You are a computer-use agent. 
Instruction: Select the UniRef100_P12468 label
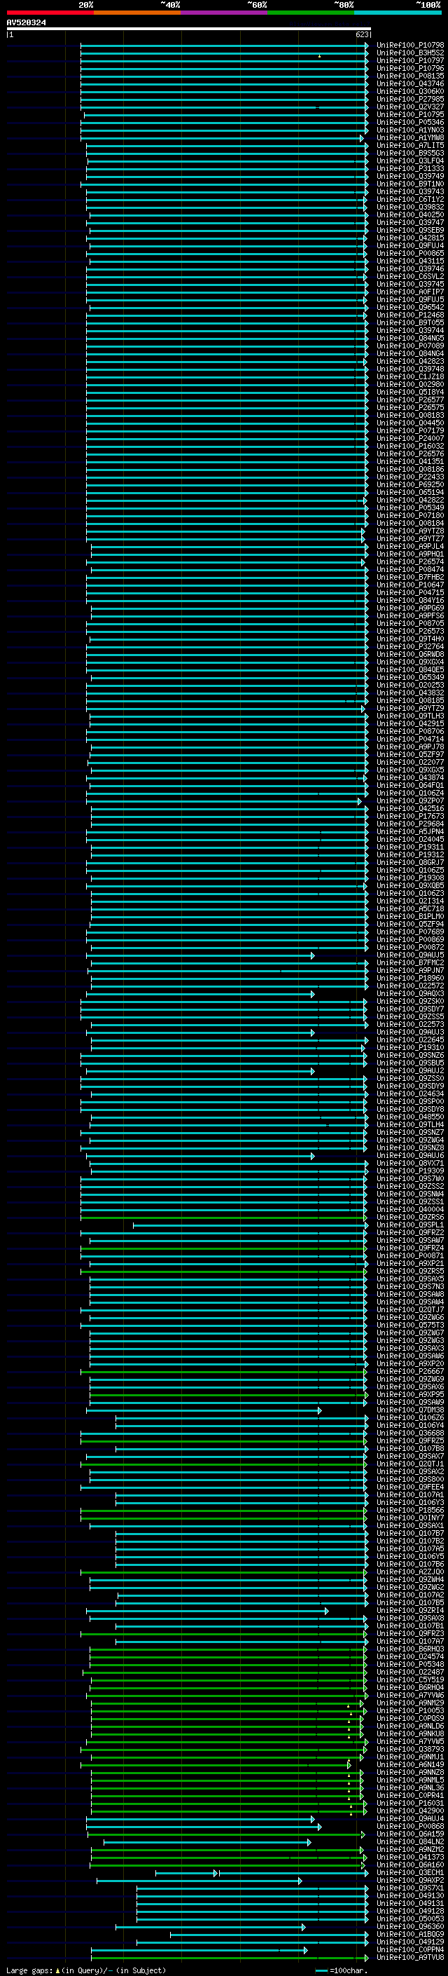(x=410, y=315)
